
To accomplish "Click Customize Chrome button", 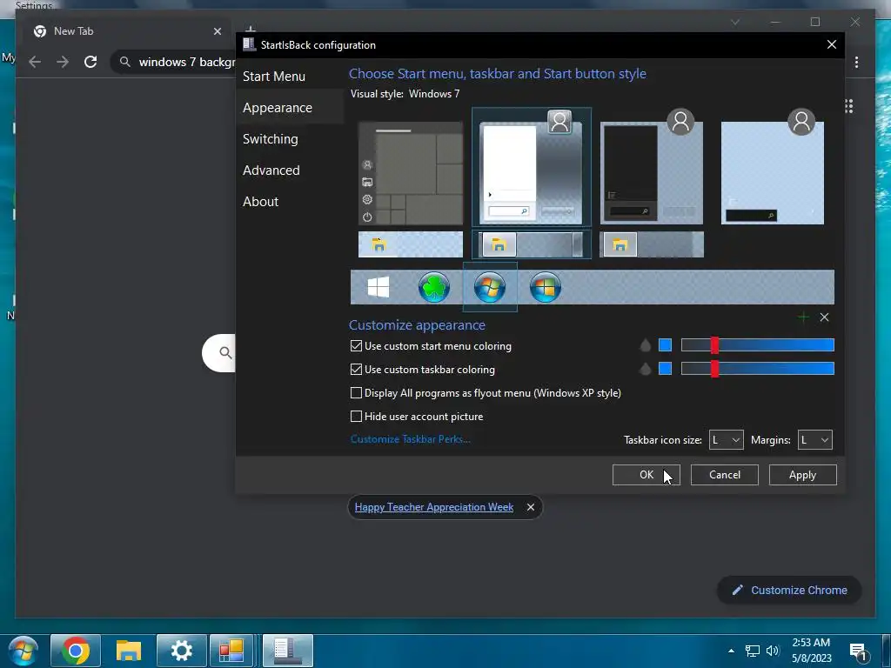I will 789,591.
